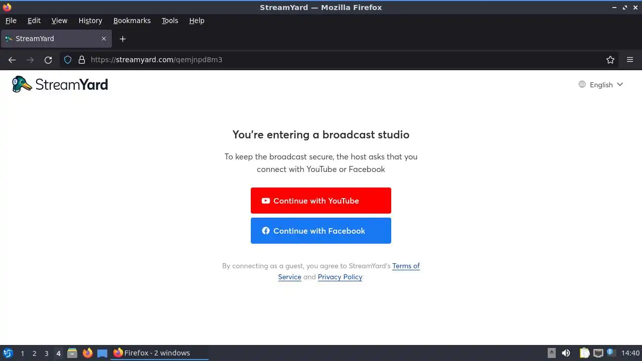642x361 pixels.
Task: Click the Firefox logo in title bar
Action: point(7,8)
